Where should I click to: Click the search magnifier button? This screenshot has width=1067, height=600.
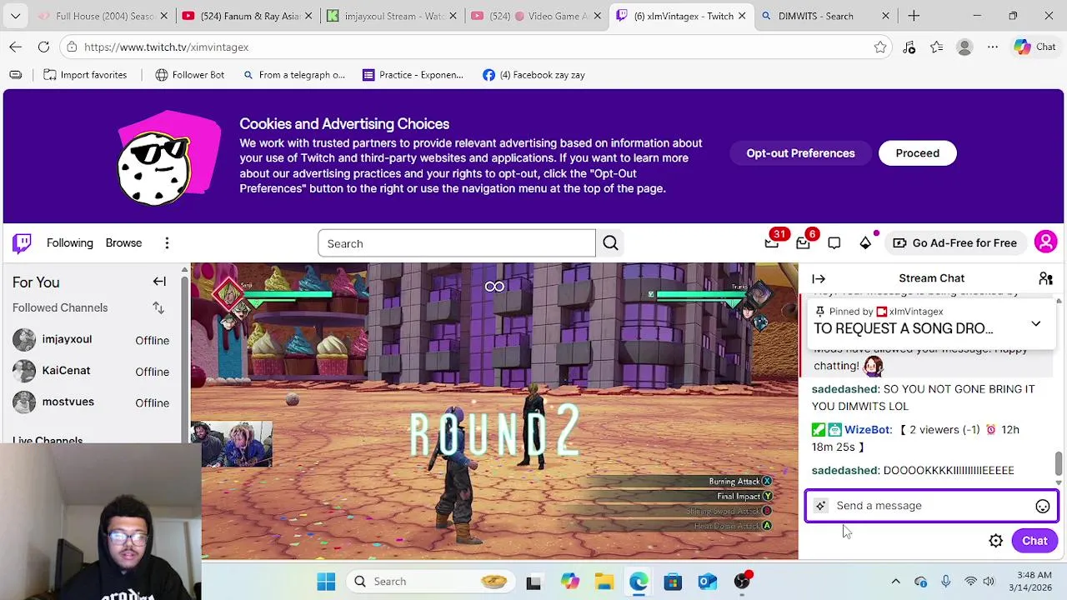pos(610,243)
